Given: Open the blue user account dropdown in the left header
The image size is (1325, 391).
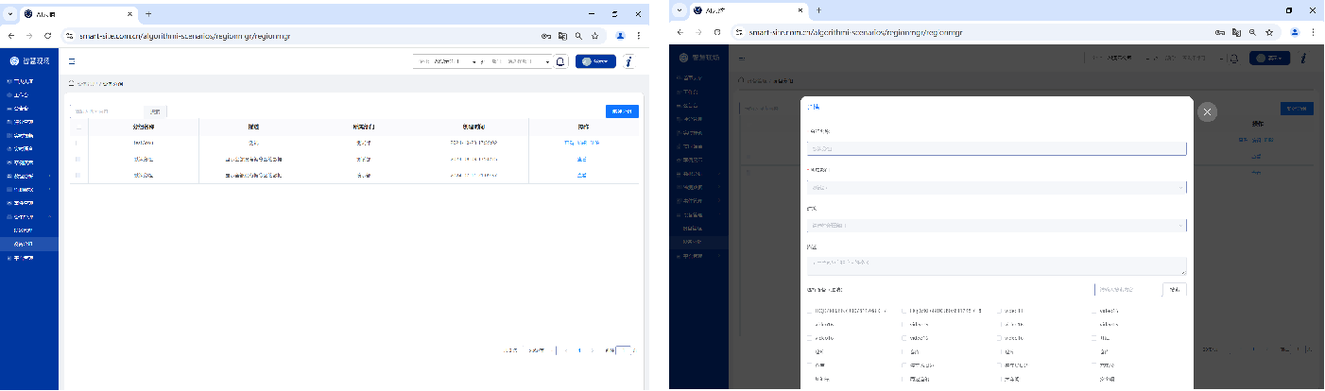Looking at the screenshot, I should coord(595,61).
